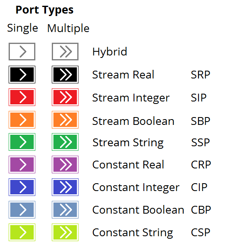Screen dimensions: 231x251
Task: Click the Multiple column heading
Action: pyautogui.click(x=68, y=28)
